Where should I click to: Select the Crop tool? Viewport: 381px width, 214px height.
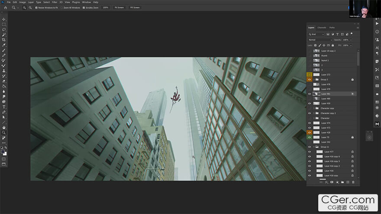(x=3, y=40)
